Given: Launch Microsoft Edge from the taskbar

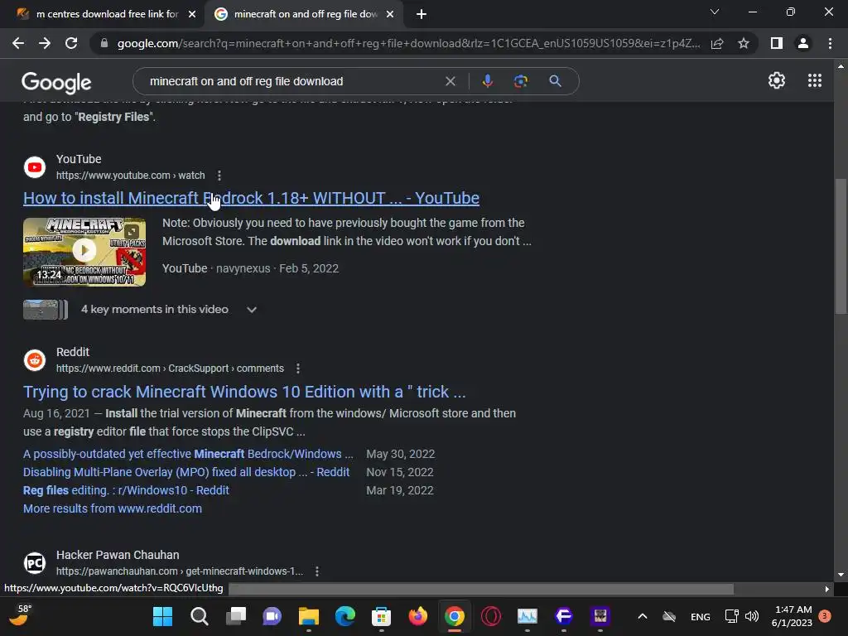Looking at the screenshot, I should click(345, 616).
